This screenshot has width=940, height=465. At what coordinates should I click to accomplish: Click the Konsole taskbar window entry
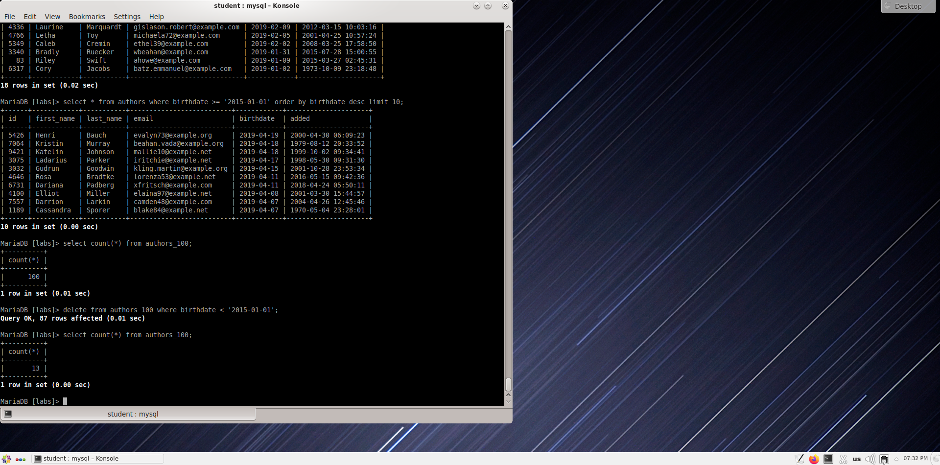98,459
